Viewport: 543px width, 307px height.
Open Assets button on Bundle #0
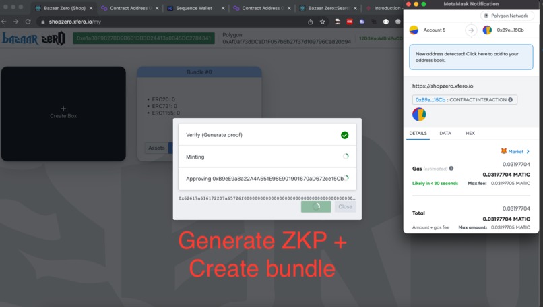coord(156,148)
